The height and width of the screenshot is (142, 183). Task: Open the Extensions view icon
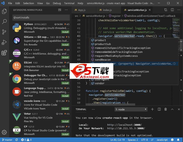tap(4, 53)
